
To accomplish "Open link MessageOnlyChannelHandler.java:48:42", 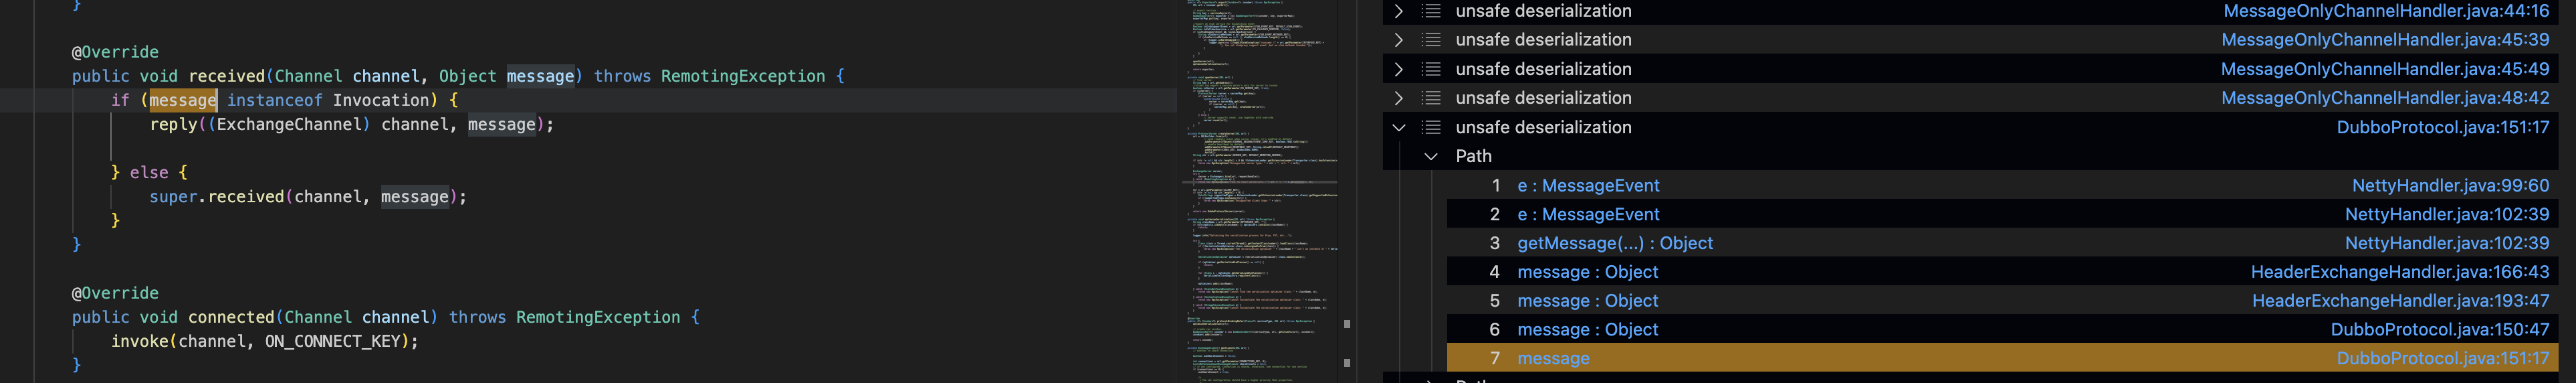I will (x=2385, y=98).
